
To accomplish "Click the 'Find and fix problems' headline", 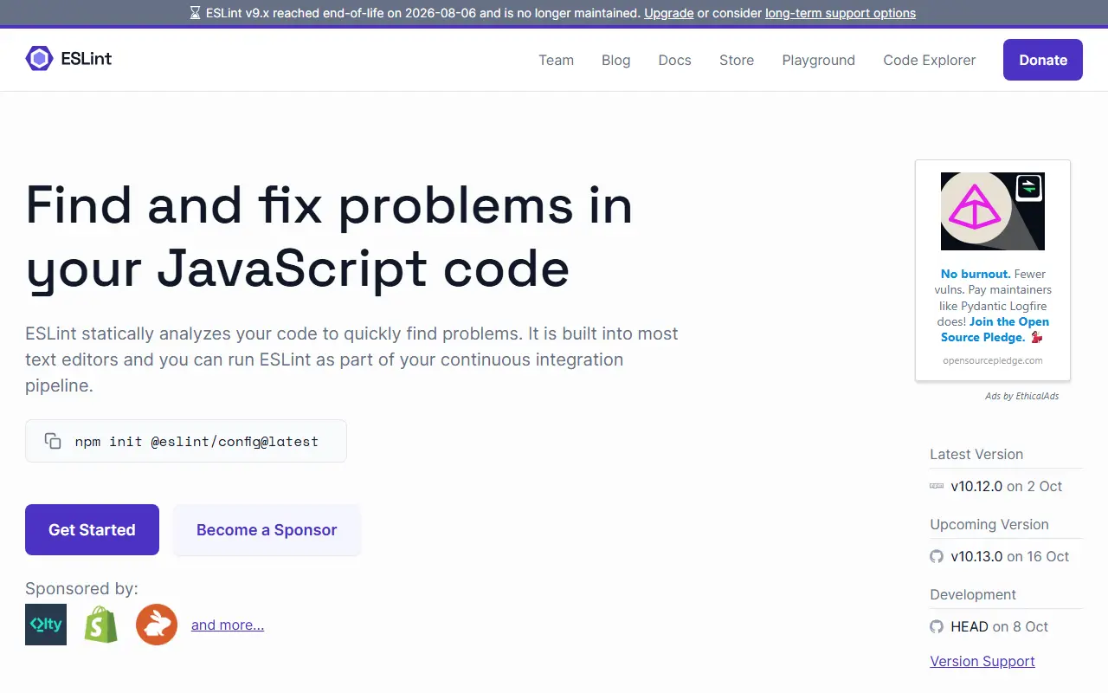I will (x=329, y=237).
